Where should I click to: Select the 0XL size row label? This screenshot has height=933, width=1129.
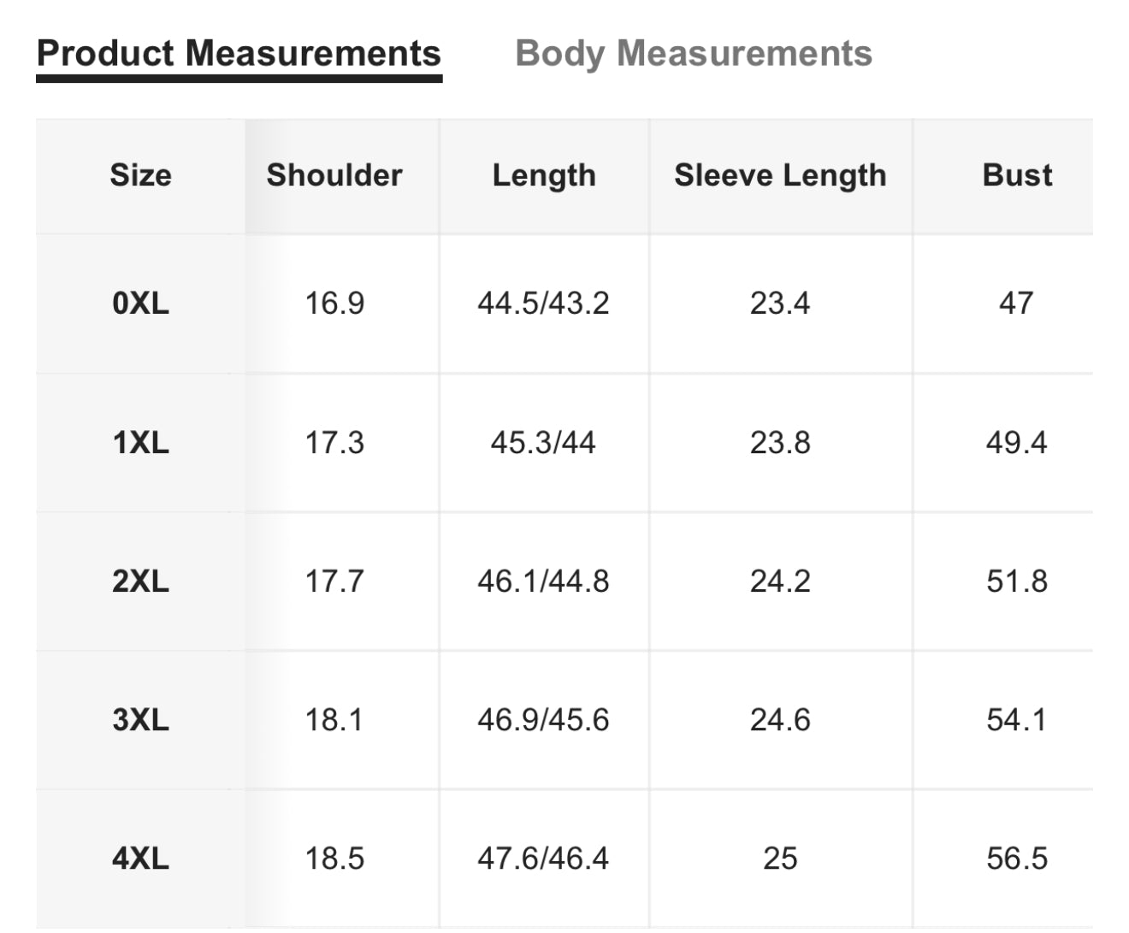pyautogui.click(x=140, y=303)
